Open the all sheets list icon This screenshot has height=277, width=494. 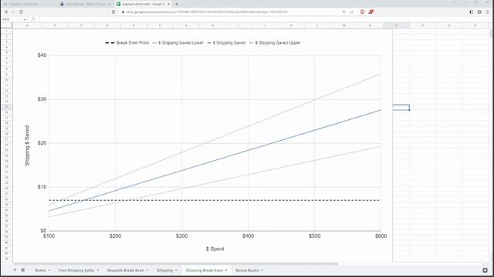pyautogui.click(x=23, y=270)
